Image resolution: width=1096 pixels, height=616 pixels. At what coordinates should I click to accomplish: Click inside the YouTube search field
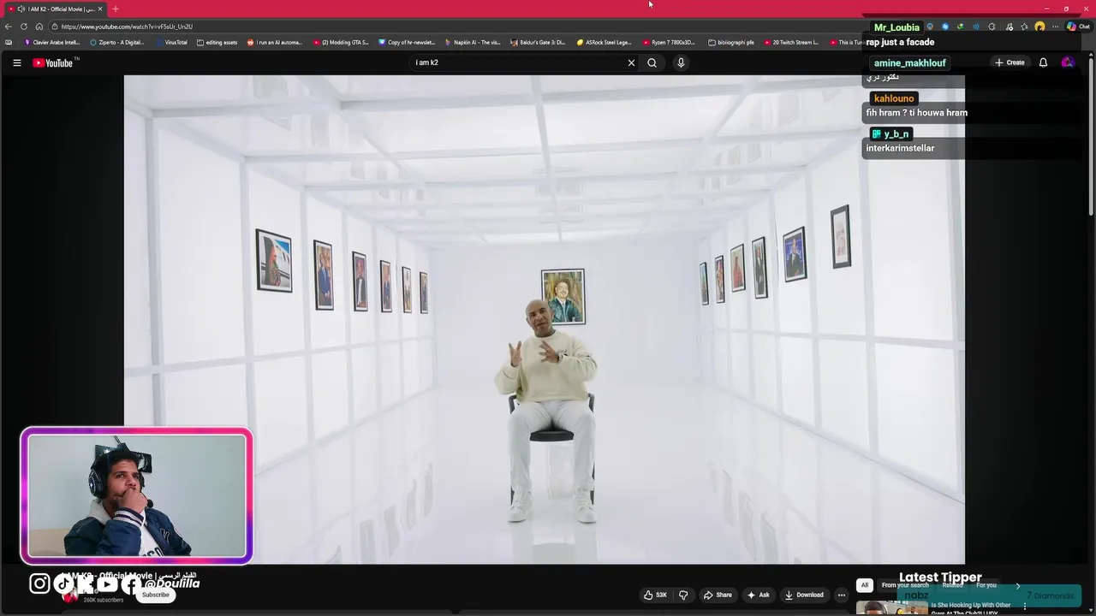click(519, 62)
